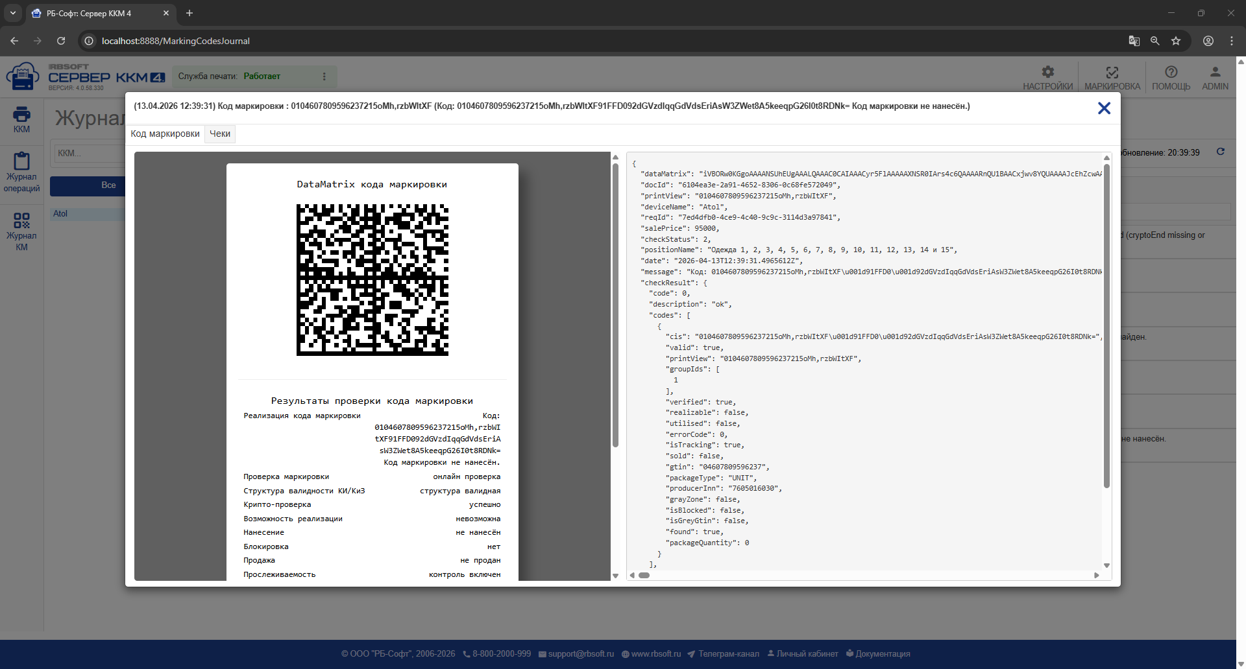The image size is (1246, 669).
Task: Switch to the Чеки tab
Action: [x=220, y=134]
